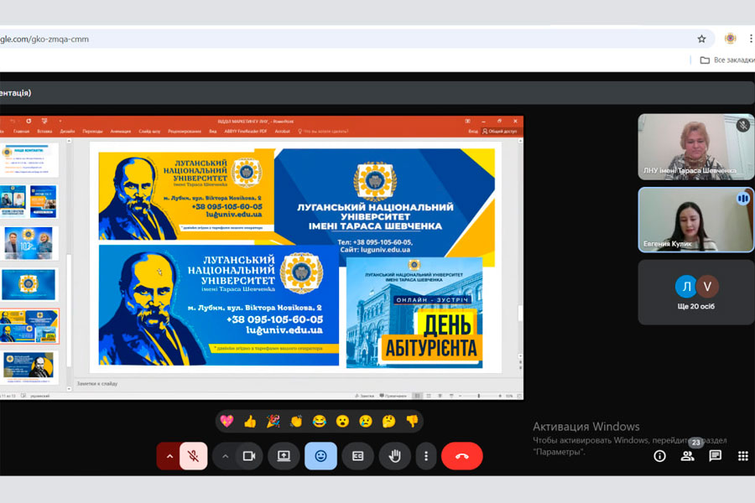Screen dimensions: 755x503
Task: Raise hand in the meeting
Action: point(395,456)
